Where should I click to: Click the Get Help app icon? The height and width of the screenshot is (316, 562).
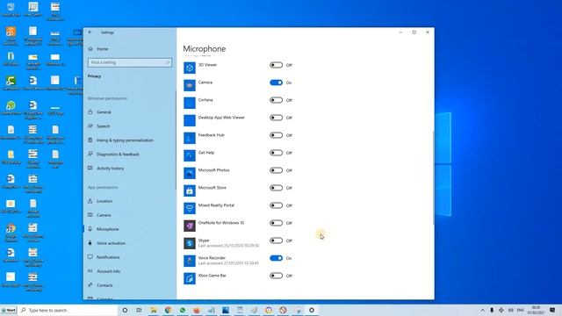(190, 155)
